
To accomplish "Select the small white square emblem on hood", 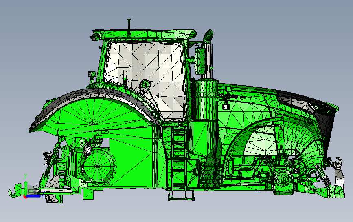I will click(x=225, y=107).
